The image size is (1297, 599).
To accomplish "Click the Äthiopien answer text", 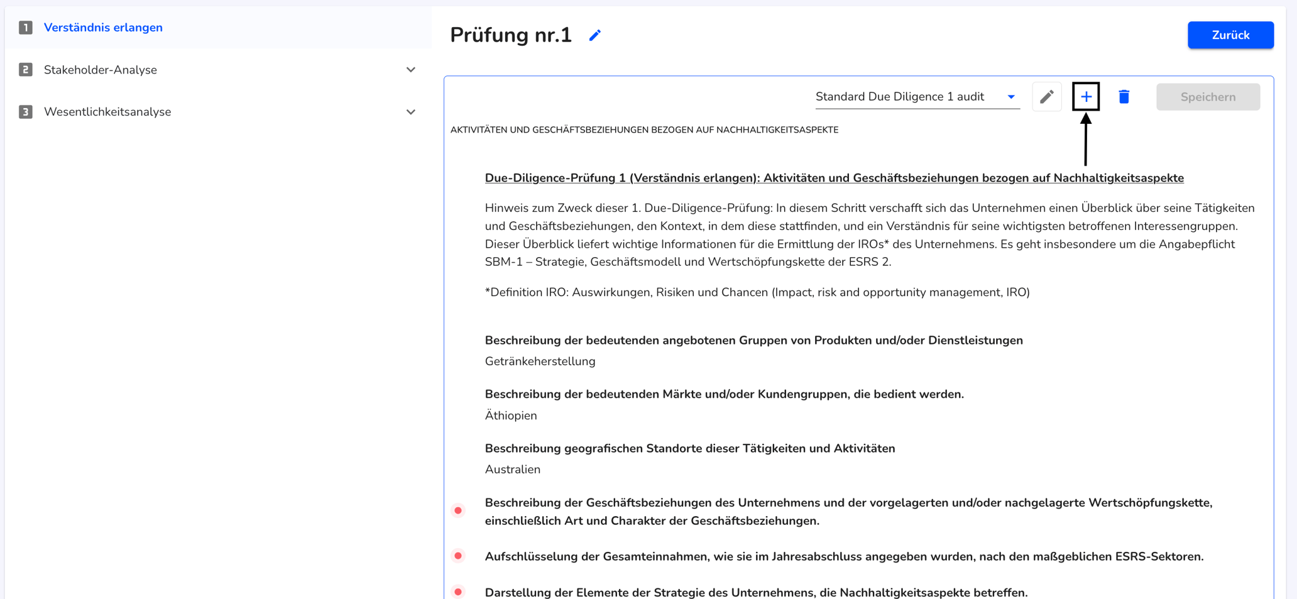I will coord(511,415).
